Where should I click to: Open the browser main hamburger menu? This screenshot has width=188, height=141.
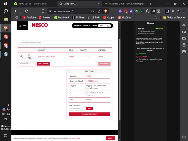(x=184, y=11)
